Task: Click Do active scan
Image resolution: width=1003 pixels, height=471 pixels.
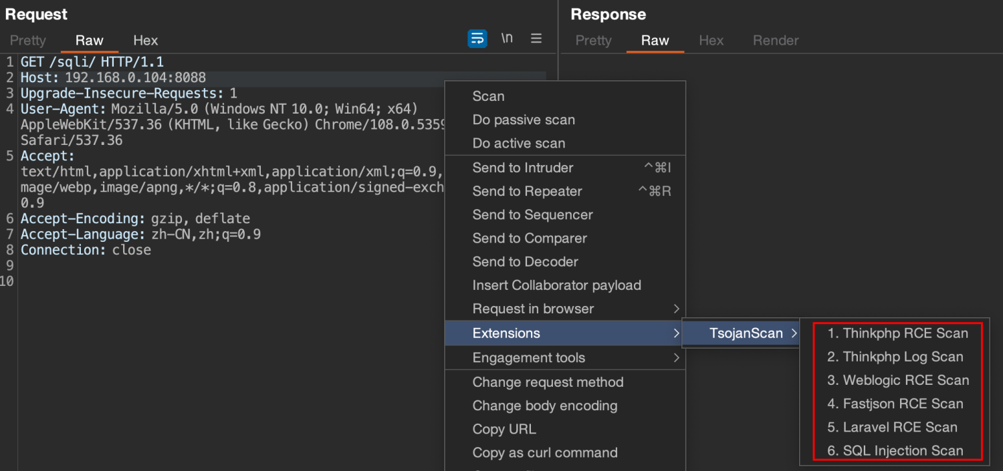Action: coord(518,144)
